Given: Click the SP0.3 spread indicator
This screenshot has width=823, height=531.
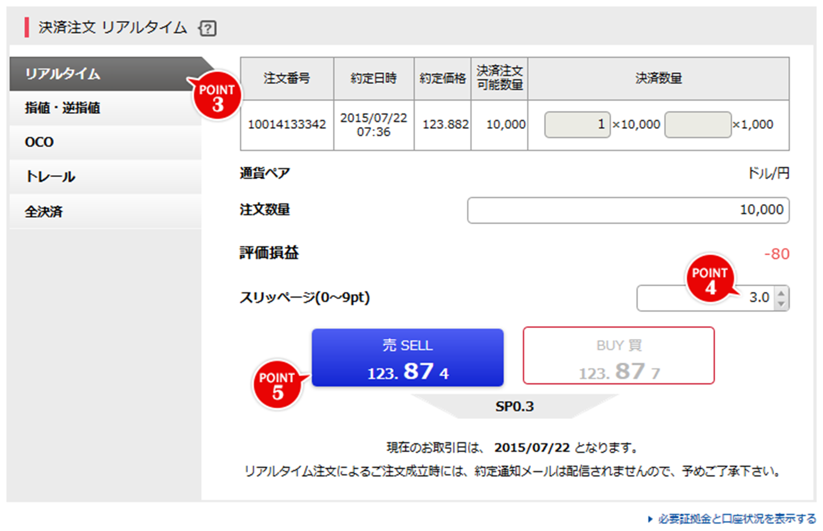Looking at the screenshot, I should click(515, 406).
